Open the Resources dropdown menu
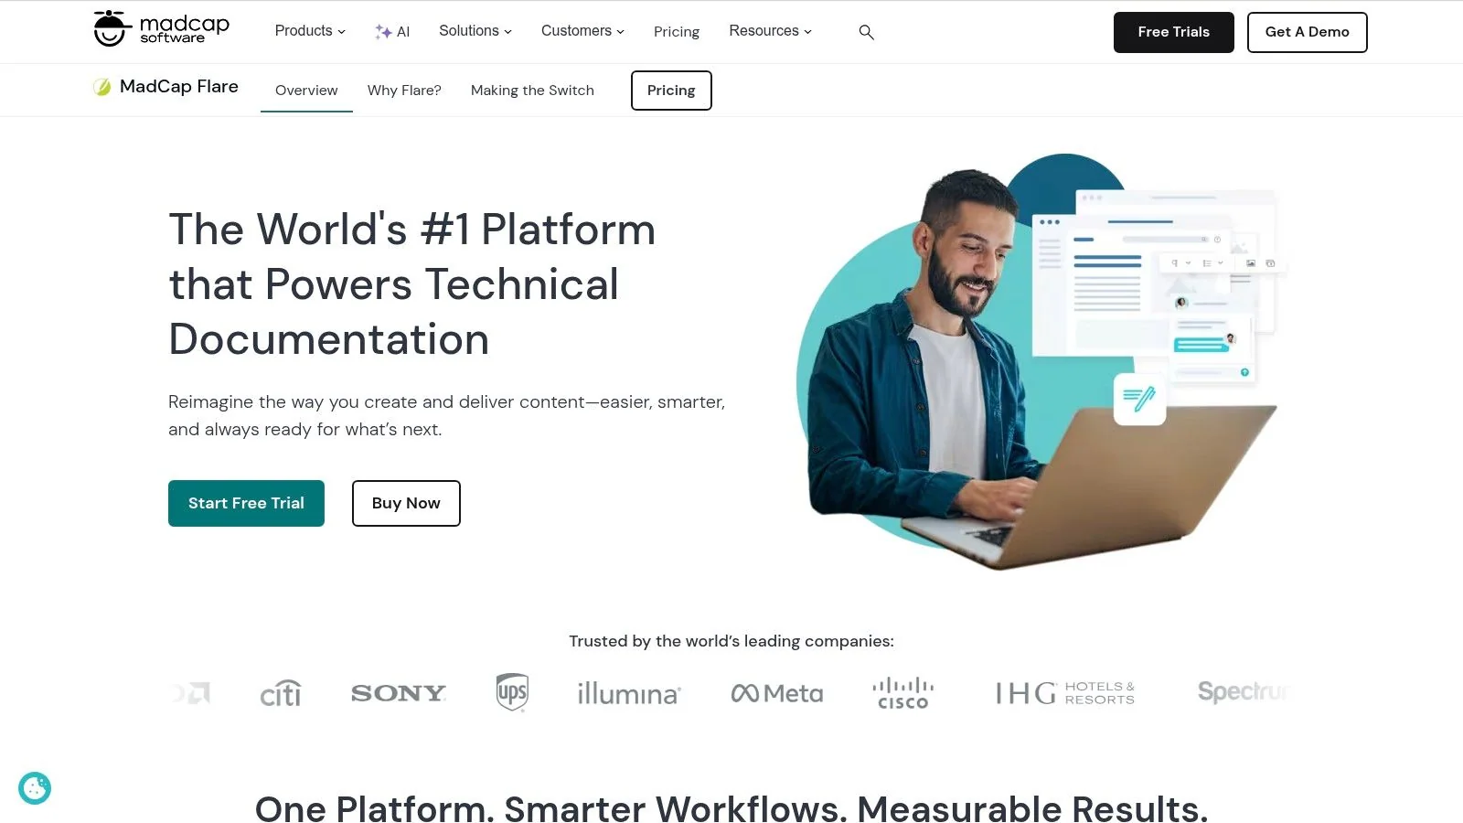The height and width of the screenshot is (823, 1463). tap(770, 31)
